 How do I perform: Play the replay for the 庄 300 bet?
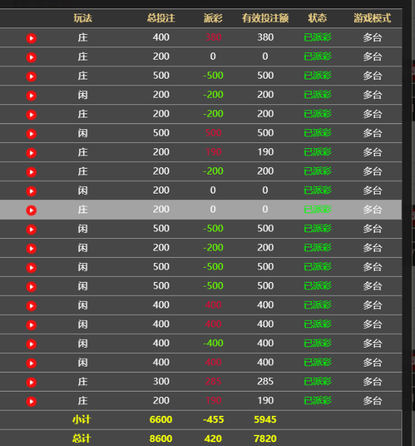pos(31,382)
